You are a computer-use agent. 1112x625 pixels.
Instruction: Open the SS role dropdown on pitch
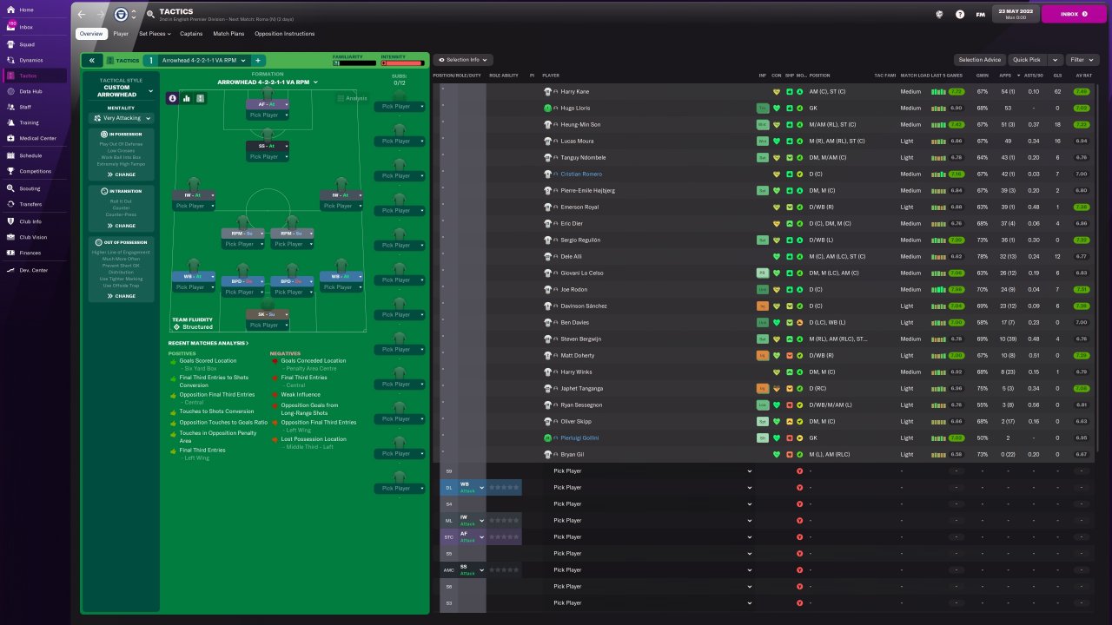(x=268, y=146)
